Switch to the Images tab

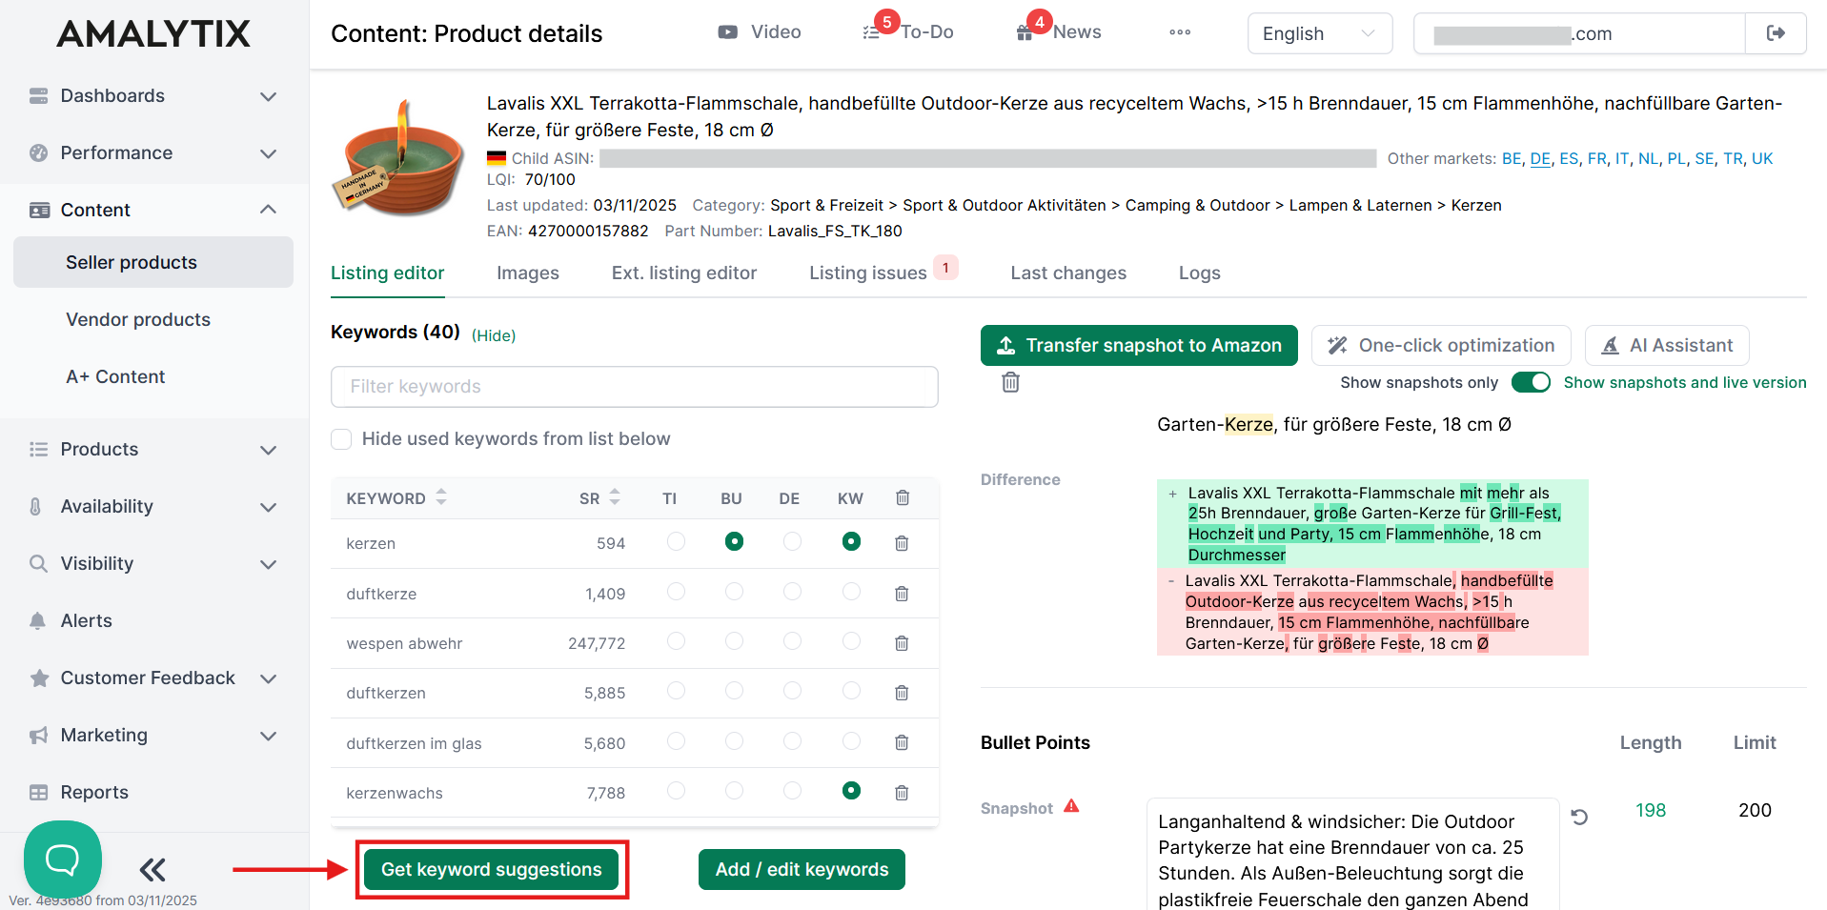[x=528, y=273]
